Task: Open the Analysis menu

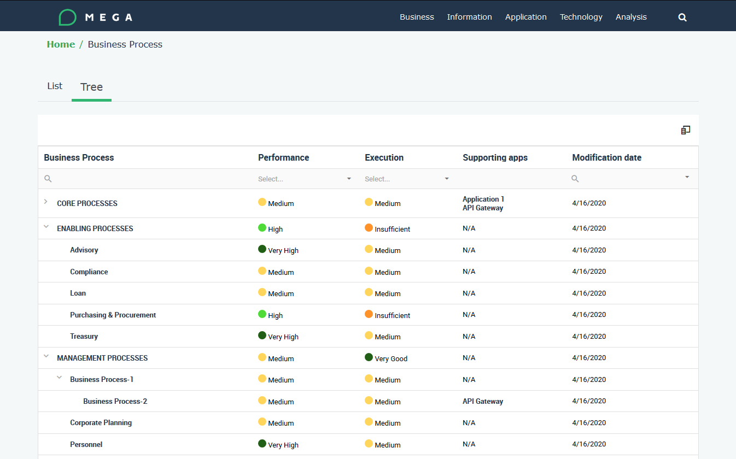Action: tap(631, 17)
